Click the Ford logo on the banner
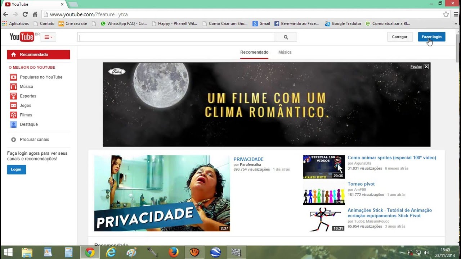Viewport: 461px width, 259px height. tap(117, 71)
